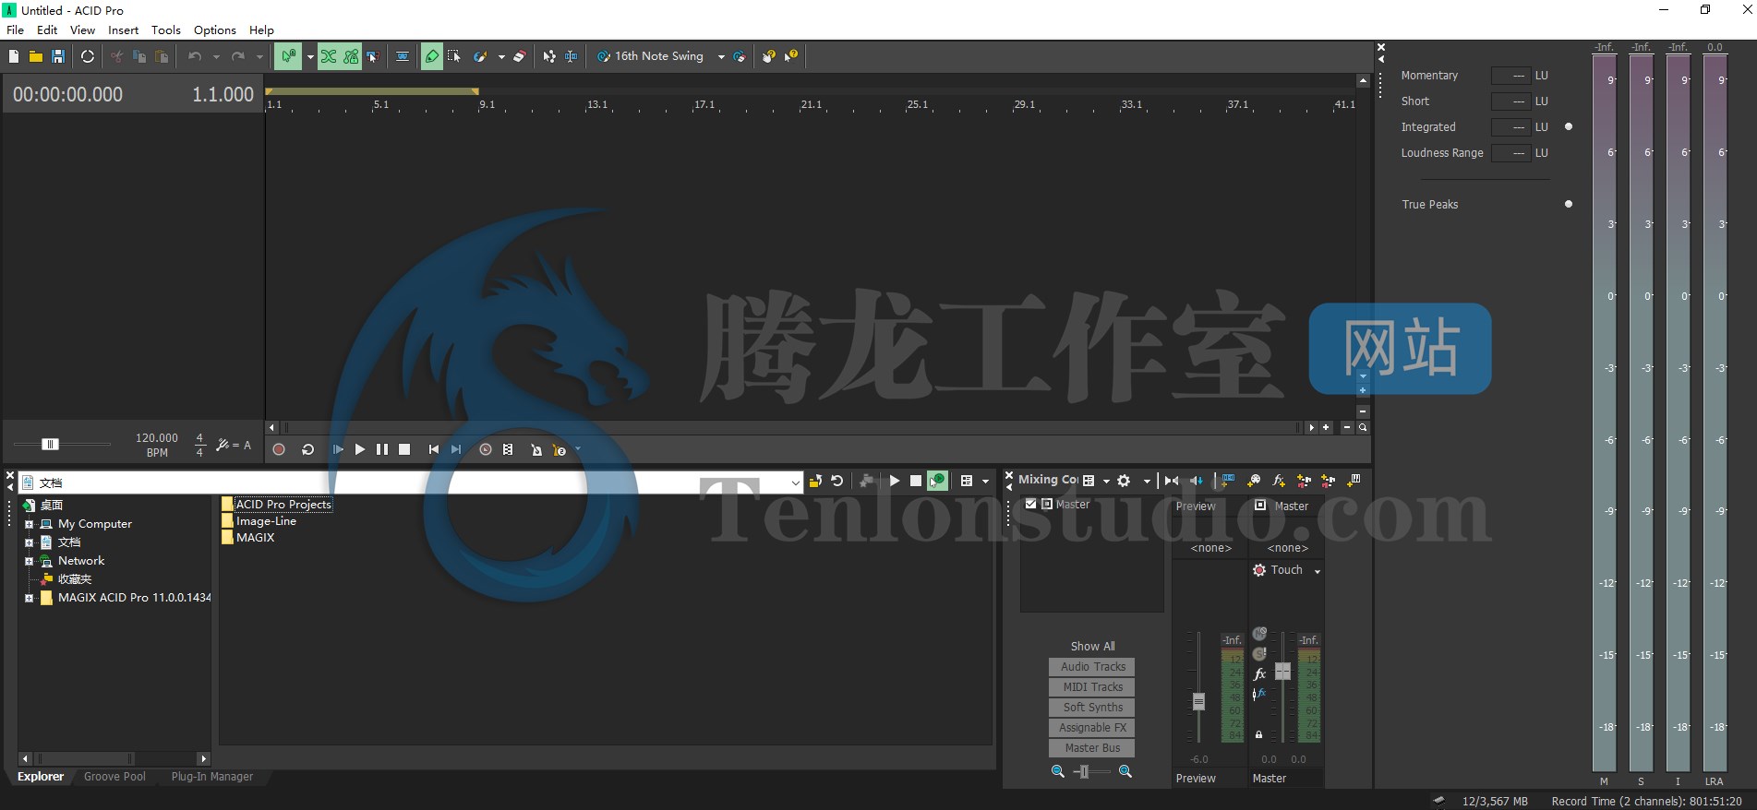The width and height of the screenshot is (1757, 810).
Task: Open the Tools menu
Action: (166, 30)
